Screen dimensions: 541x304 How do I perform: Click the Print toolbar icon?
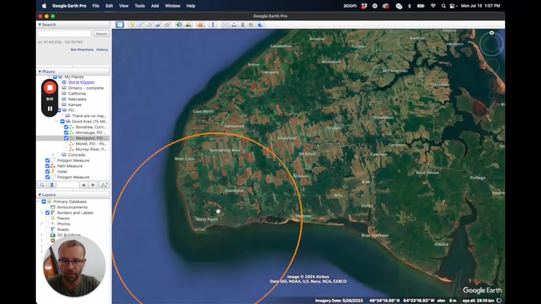click(234, 24)
